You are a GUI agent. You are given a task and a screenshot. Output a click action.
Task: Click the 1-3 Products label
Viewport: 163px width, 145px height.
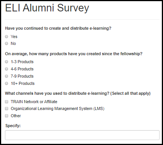(22, 62)
